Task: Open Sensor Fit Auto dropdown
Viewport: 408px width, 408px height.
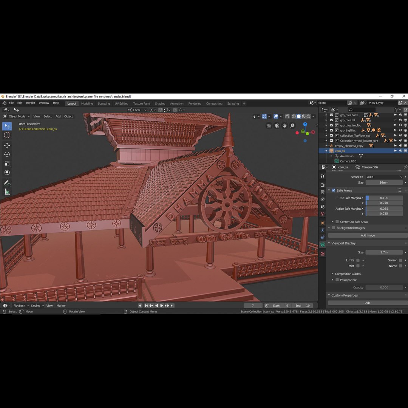Action: click(x=384, y=177)
